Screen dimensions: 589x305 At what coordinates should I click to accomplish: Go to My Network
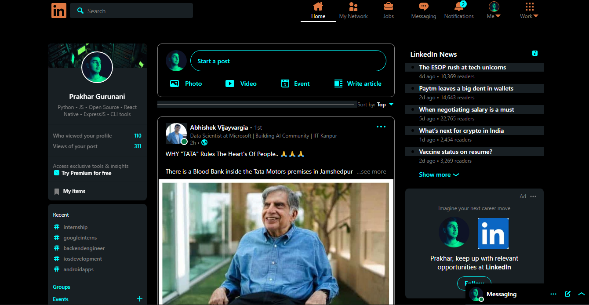[353, 11]
